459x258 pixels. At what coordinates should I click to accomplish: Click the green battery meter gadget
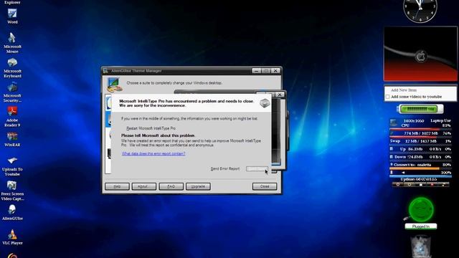pos(420,109)
